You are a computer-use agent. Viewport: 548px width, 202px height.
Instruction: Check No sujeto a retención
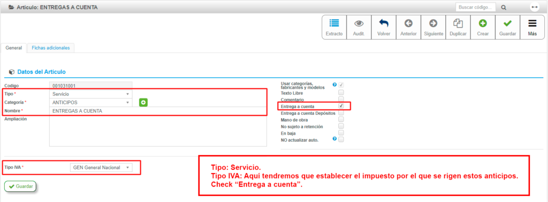[x=341, y=126]
